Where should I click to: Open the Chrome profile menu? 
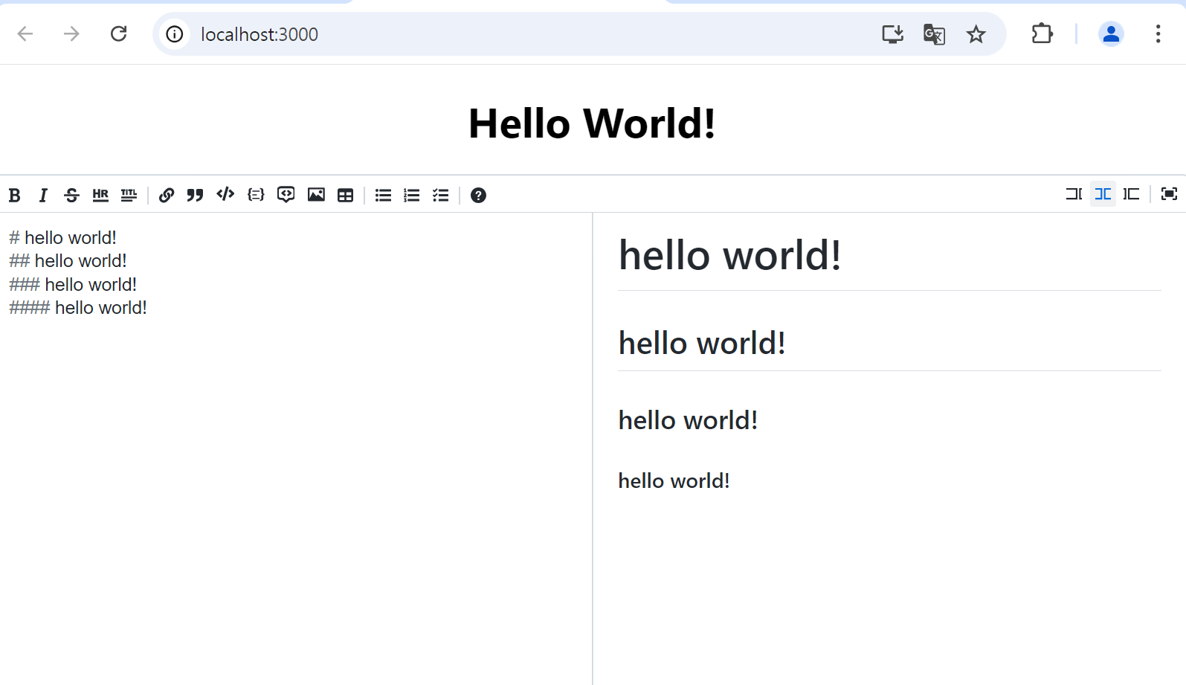[1111, 33]
